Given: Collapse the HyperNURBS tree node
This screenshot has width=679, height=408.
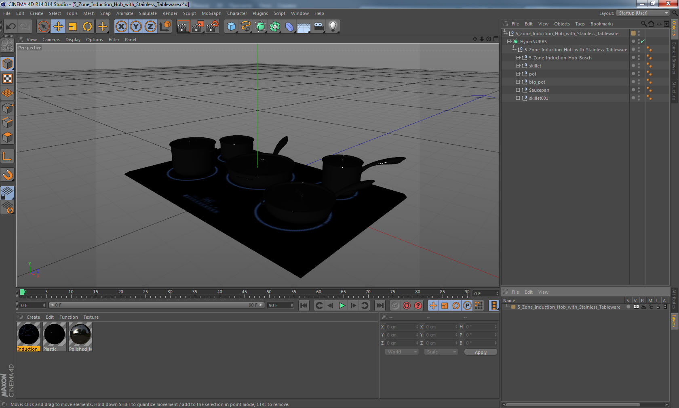Looking at the screenshot, I should (509, 42).
